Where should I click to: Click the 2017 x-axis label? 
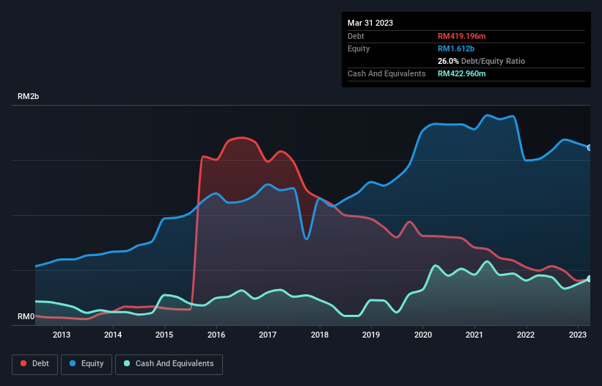tap(268, 335)
